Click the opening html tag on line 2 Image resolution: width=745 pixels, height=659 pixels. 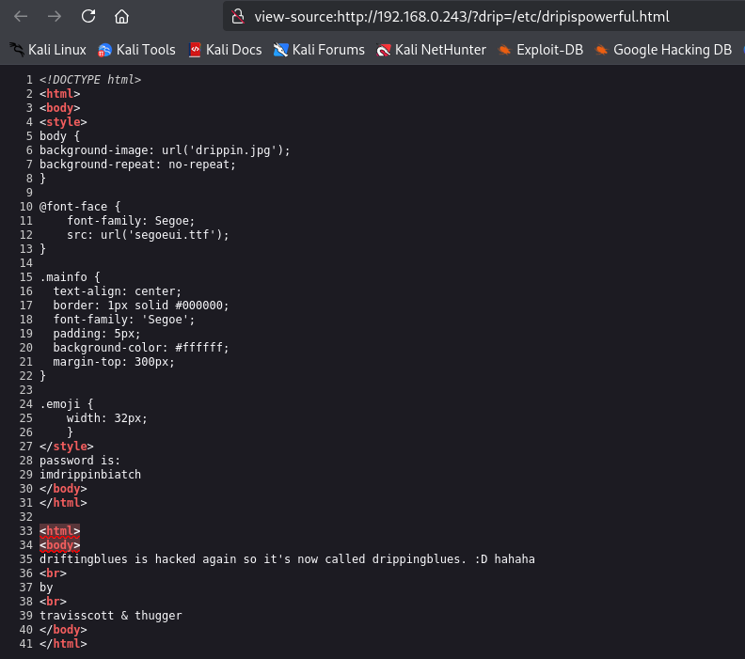60,94
